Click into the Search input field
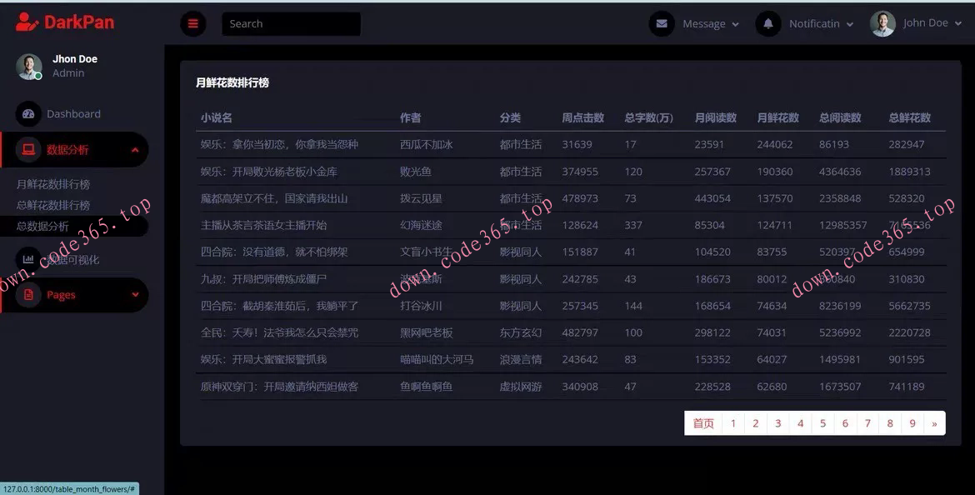975x495 pixels. click(x=291, y=23)
